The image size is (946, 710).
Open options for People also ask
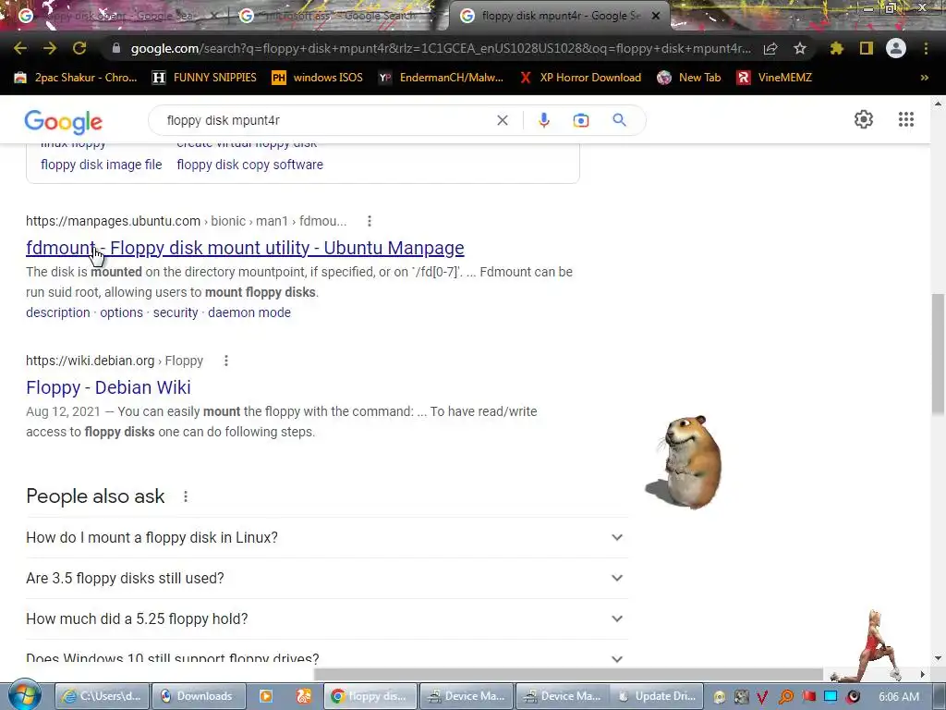point(186,496)
